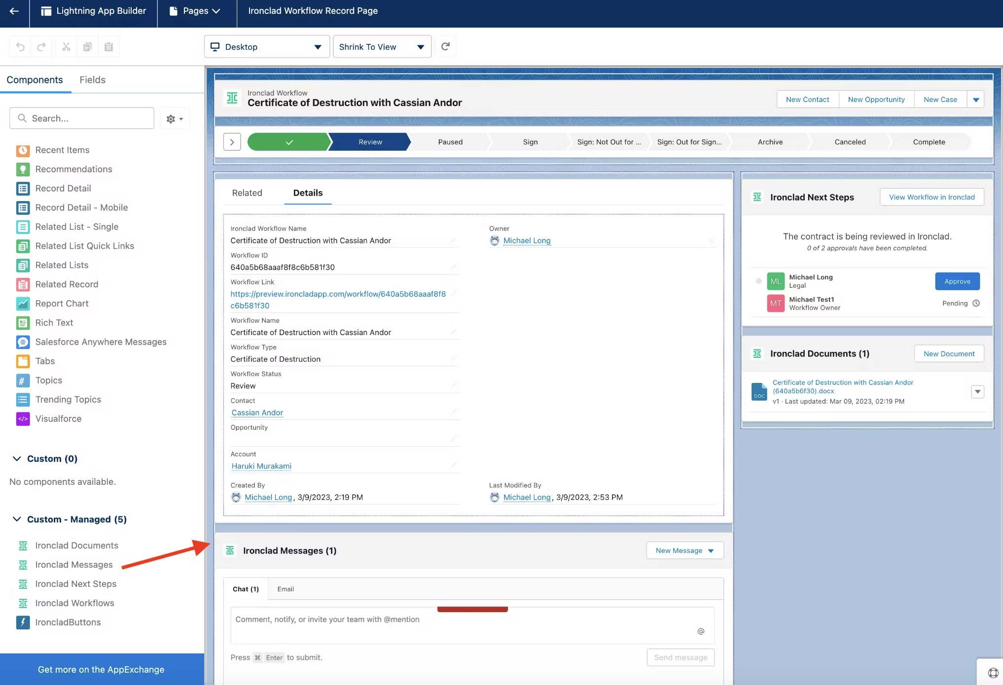1003x685 pixels.
Task: Open Lightning App Builder home
Action: click(x=94, y=11)
